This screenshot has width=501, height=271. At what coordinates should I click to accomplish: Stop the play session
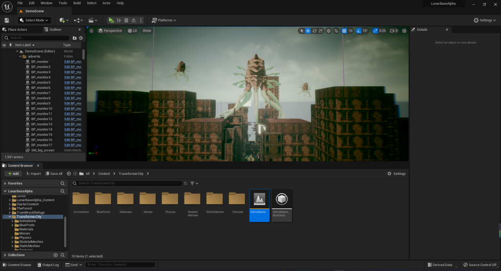(x=126, y=20)
